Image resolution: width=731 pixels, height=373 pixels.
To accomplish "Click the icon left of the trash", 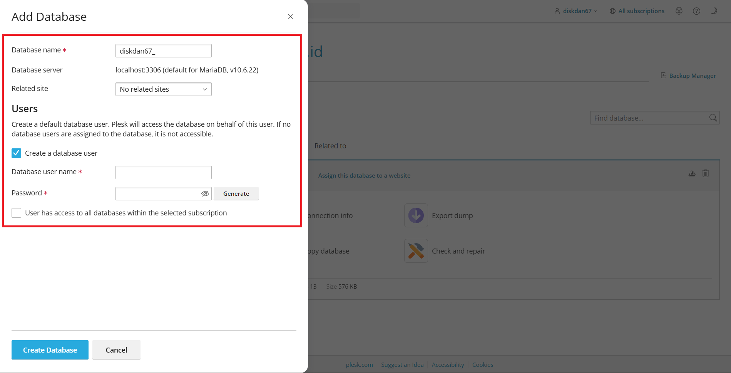I will [692, 173].
